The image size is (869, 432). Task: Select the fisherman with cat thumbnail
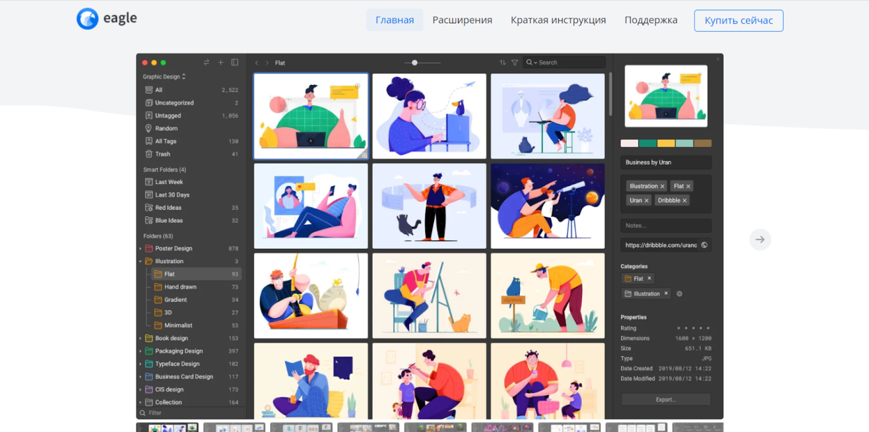tap(311, 296)
